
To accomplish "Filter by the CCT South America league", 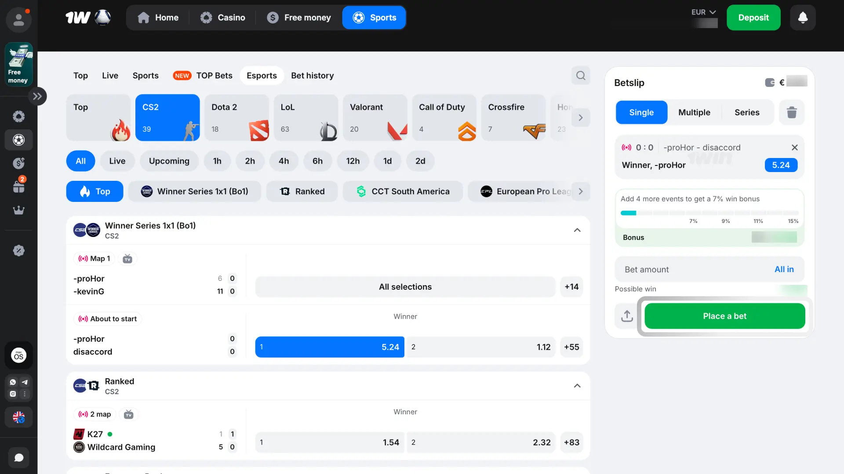I will (x=403, y=191).
